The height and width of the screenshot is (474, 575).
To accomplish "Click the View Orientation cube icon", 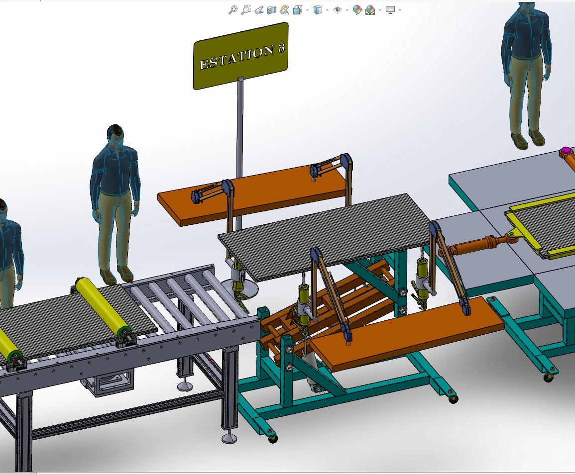I will coord(297,10).
